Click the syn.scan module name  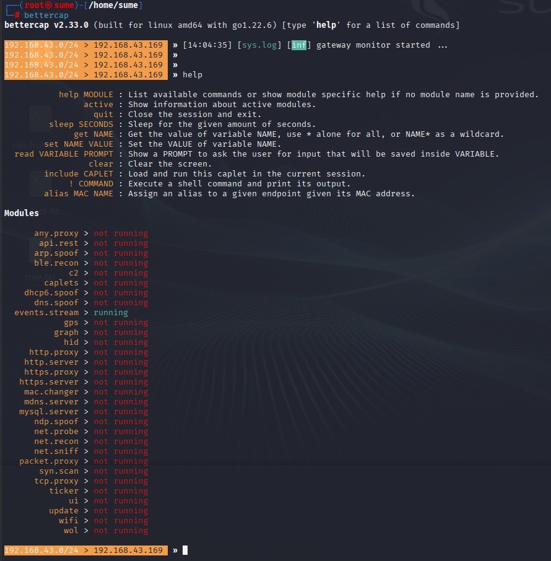(59, 471)
